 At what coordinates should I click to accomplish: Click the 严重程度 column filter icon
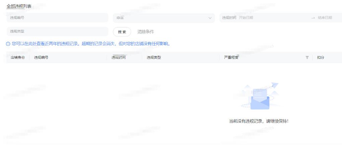pos(307,57)
